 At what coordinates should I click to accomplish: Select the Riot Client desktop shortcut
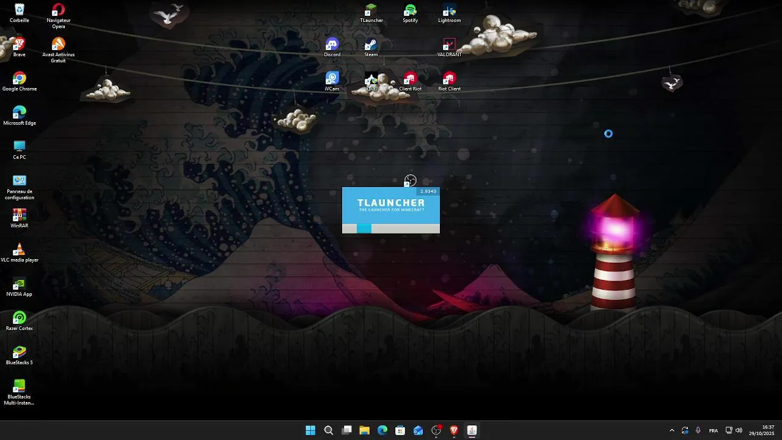(450, 81)
